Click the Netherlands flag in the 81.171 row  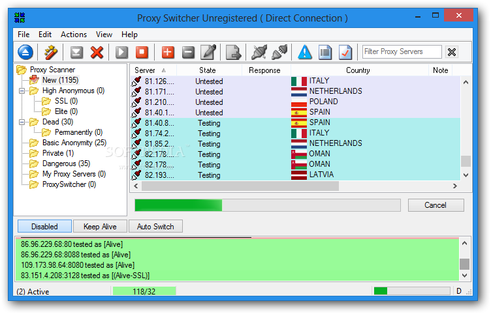coord(299,92)
